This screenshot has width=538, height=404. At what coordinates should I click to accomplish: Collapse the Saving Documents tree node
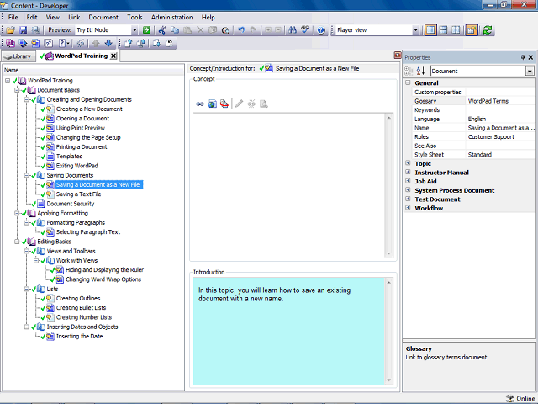(x=26, y=176)
